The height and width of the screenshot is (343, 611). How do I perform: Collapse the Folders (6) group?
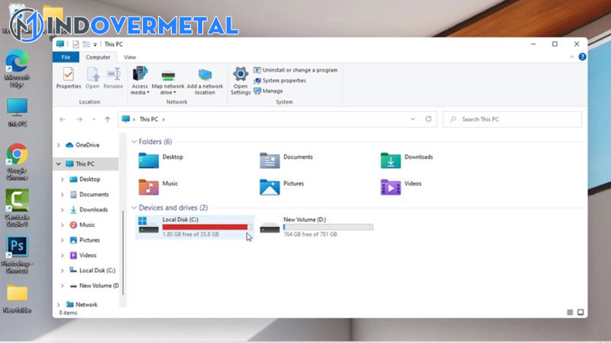[134, 142]
